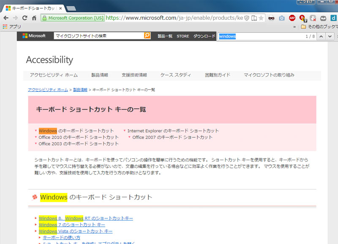The height and width of the screenshot is (244, 338).
Task: Click the Windows のキーボード ショートカット section heading
Action: (x=96, y=197)
